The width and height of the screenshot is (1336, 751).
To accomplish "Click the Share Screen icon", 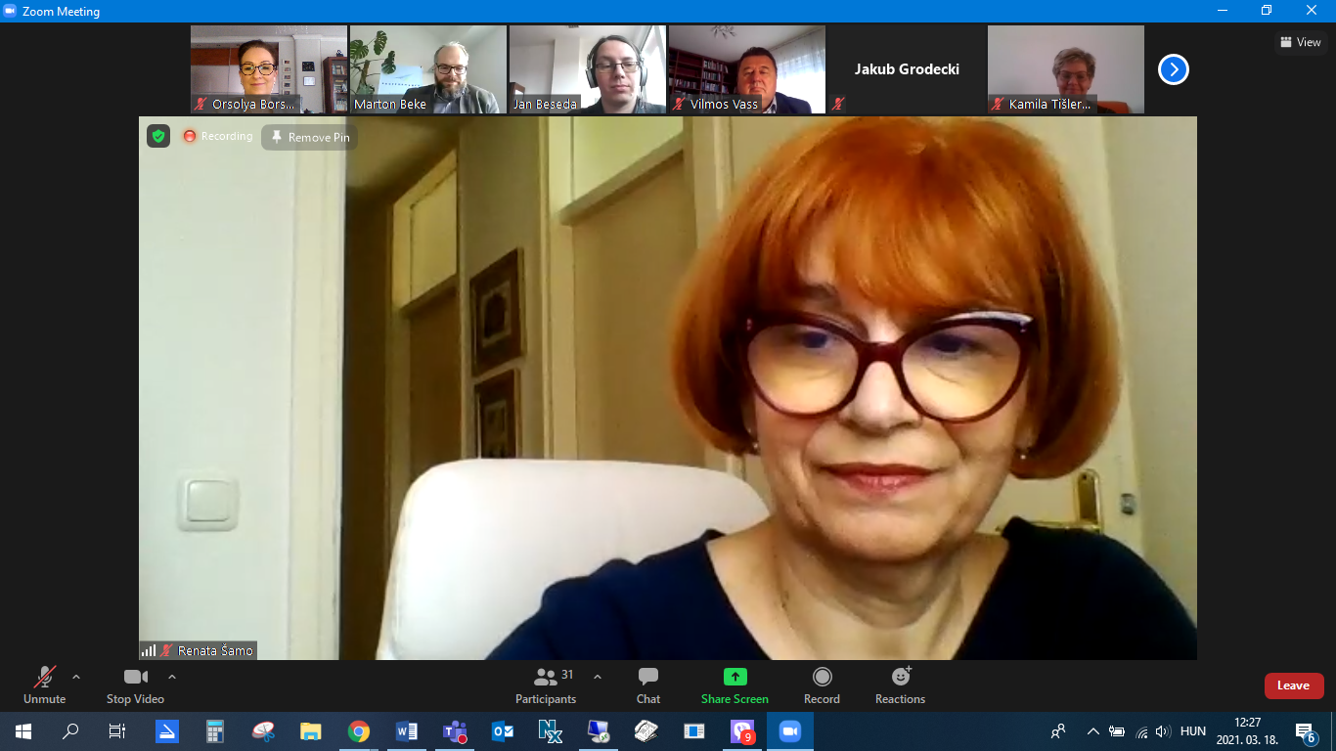I will click(735, 677).
